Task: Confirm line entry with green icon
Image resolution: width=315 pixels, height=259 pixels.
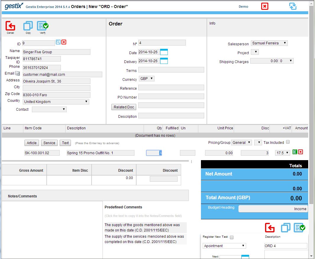Action: click(295, 152)
